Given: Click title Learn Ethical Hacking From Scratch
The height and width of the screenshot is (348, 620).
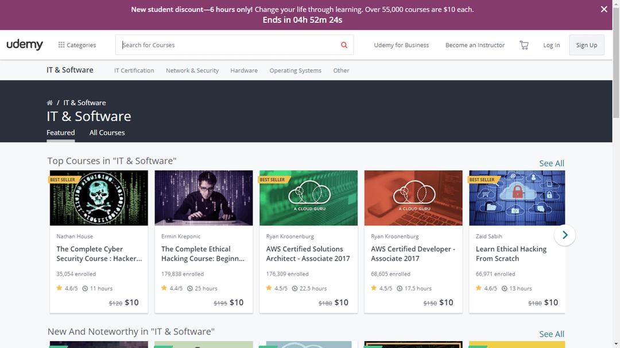Looking at the screenshot, I should click(x=511, y=253).
